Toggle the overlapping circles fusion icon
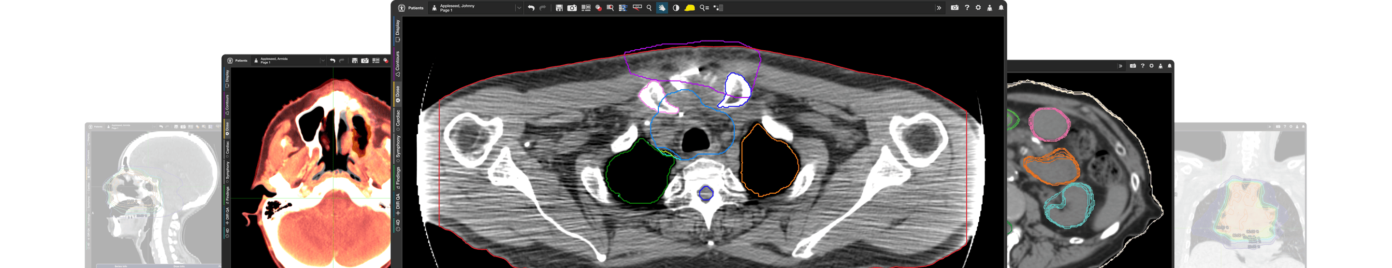This screenshot has width=1392, height=268. [x=598, y=8]
